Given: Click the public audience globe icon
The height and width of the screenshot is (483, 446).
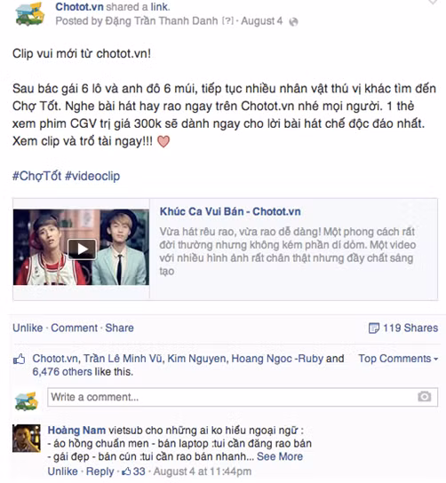Looking at the screenshot, I should [293, 22].
